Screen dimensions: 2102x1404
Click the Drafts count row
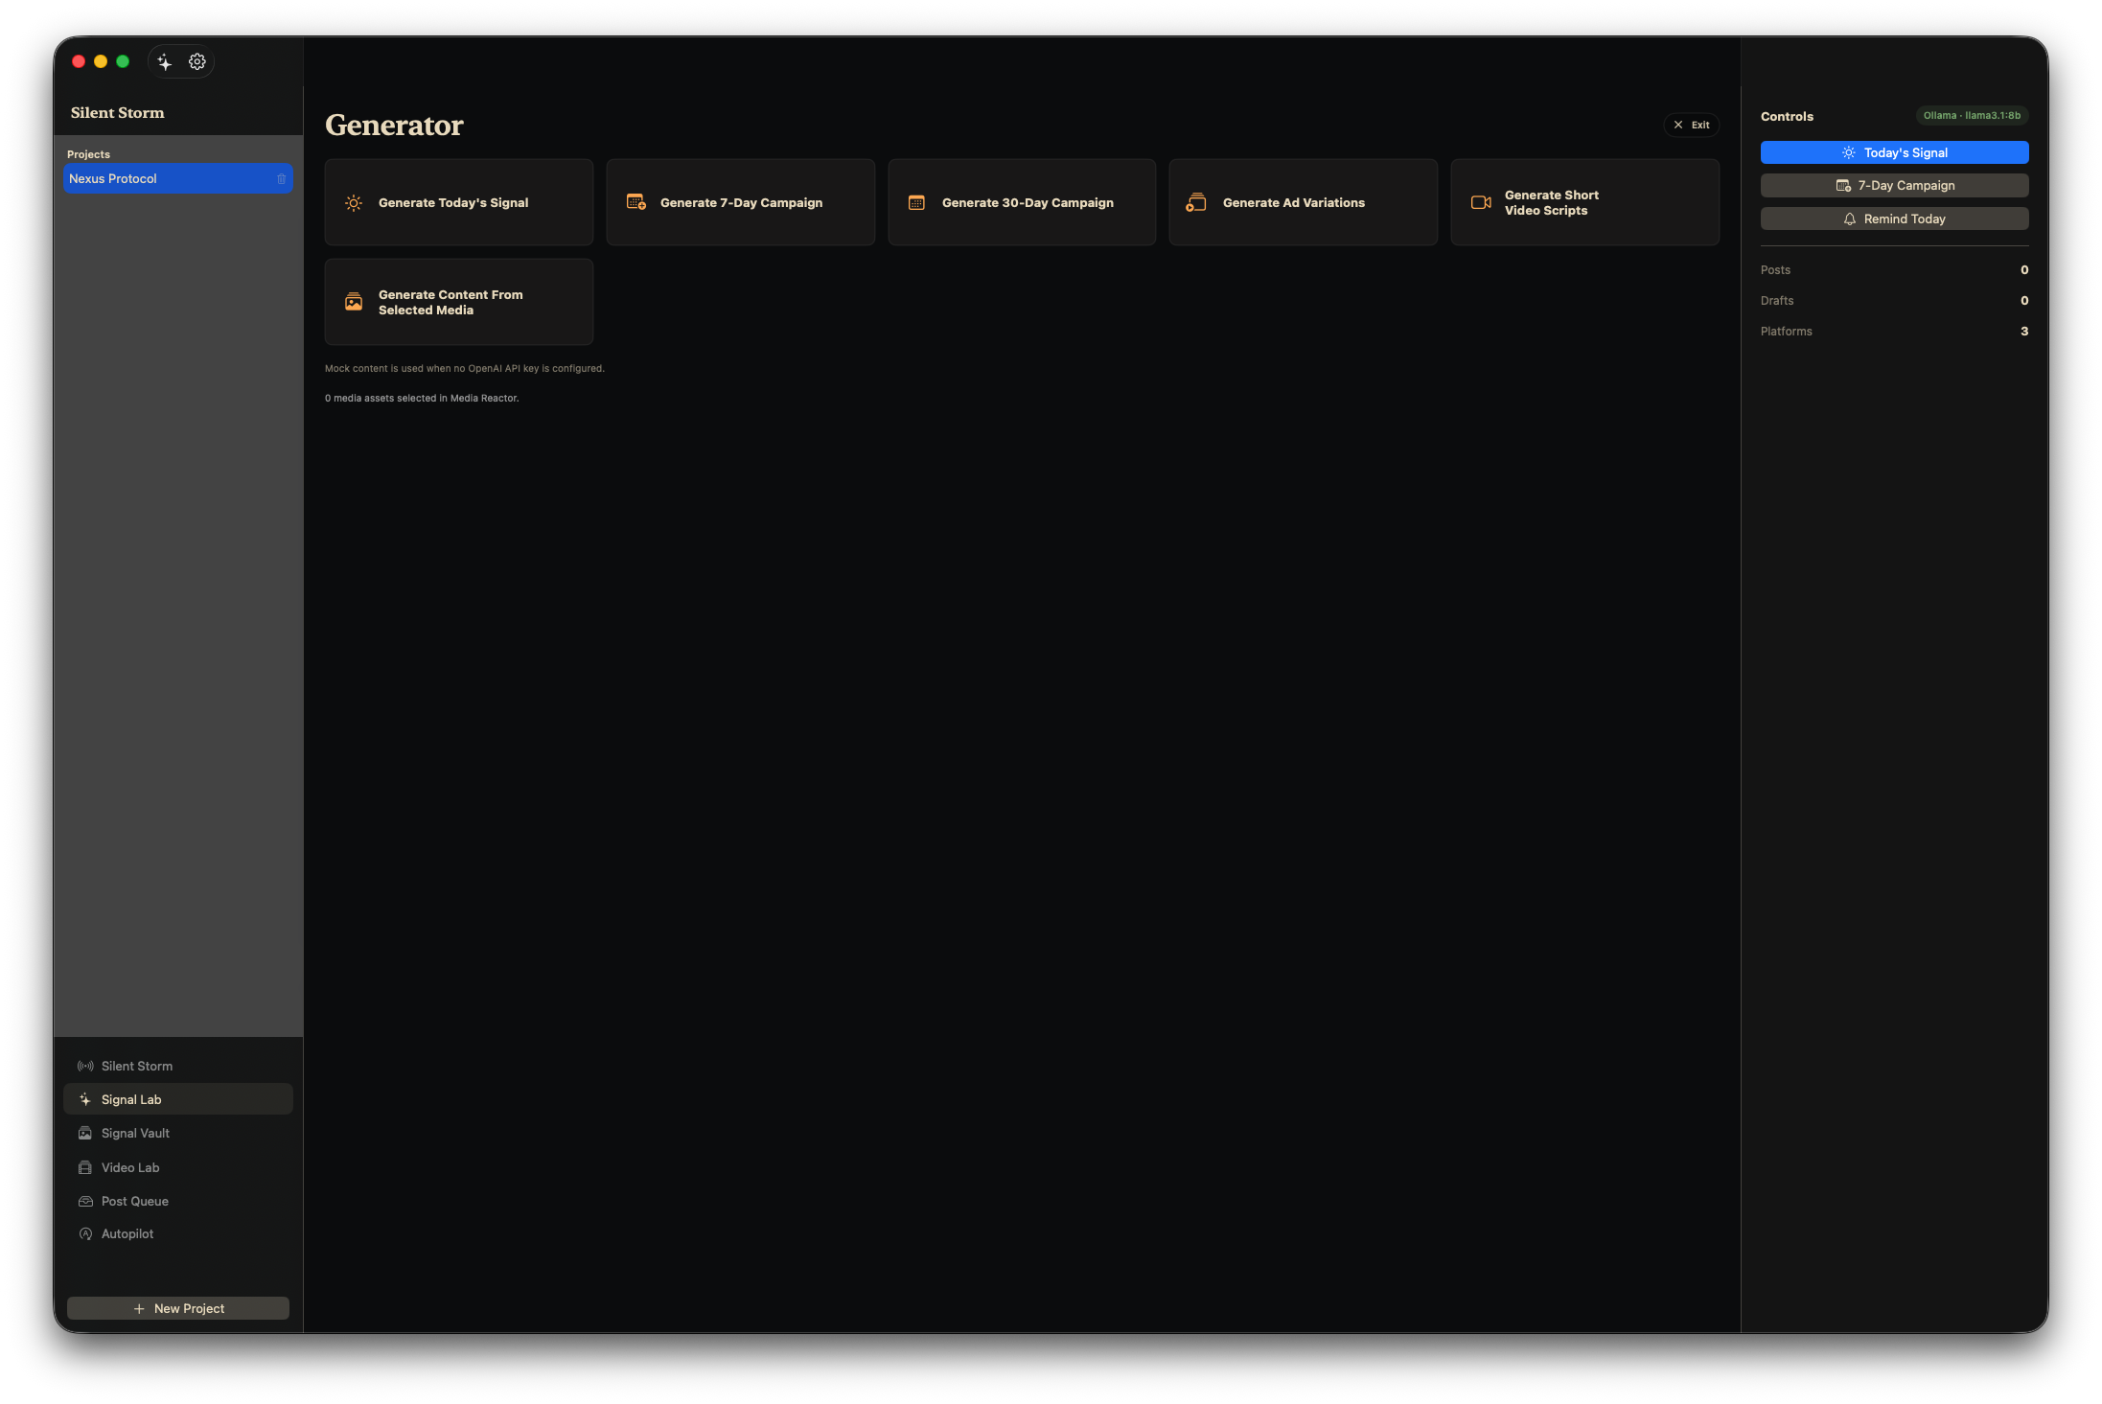[x=1894, y=301]
